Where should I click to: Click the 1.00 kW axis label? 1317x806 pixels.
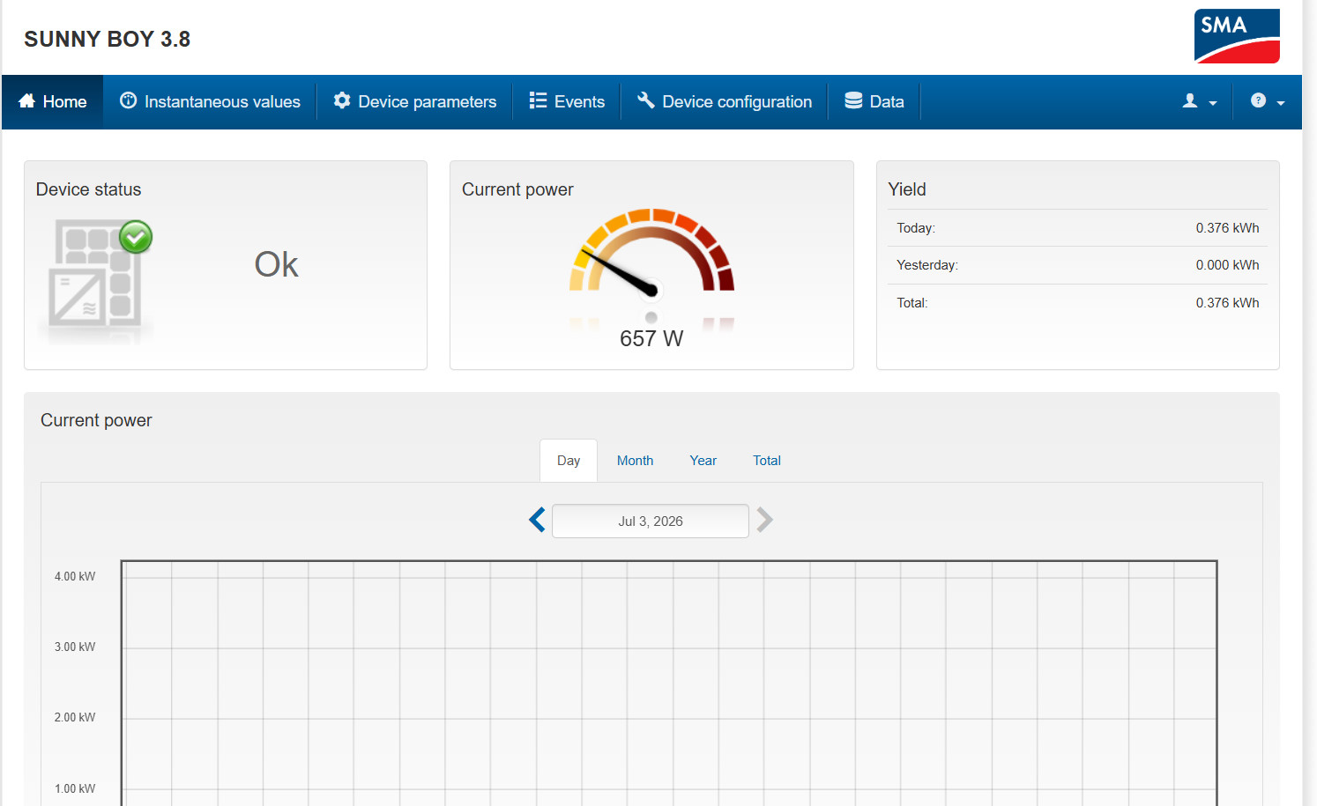[x=75, y=788]
